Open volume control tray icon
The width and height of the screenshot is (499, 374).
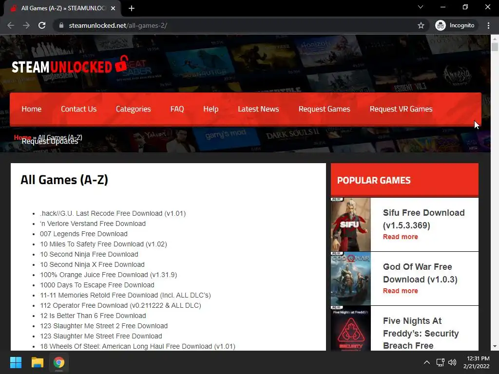point(452,362)
